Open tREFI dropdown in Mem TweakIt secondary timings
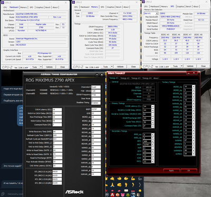Screen dimensions: 211x197 152,145
